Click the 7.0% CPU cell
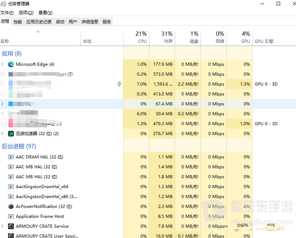 [136, 84]
